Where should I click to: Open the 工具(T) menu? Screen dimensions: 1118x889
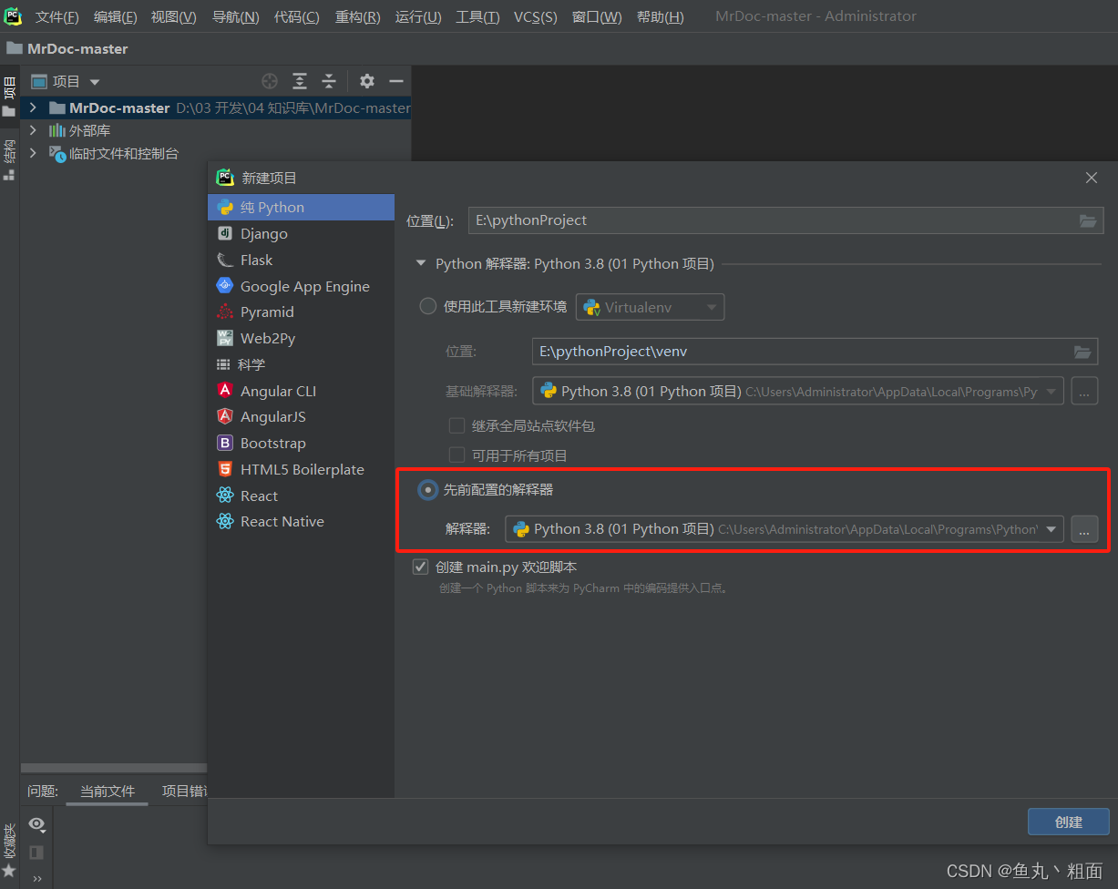point(477,17)
